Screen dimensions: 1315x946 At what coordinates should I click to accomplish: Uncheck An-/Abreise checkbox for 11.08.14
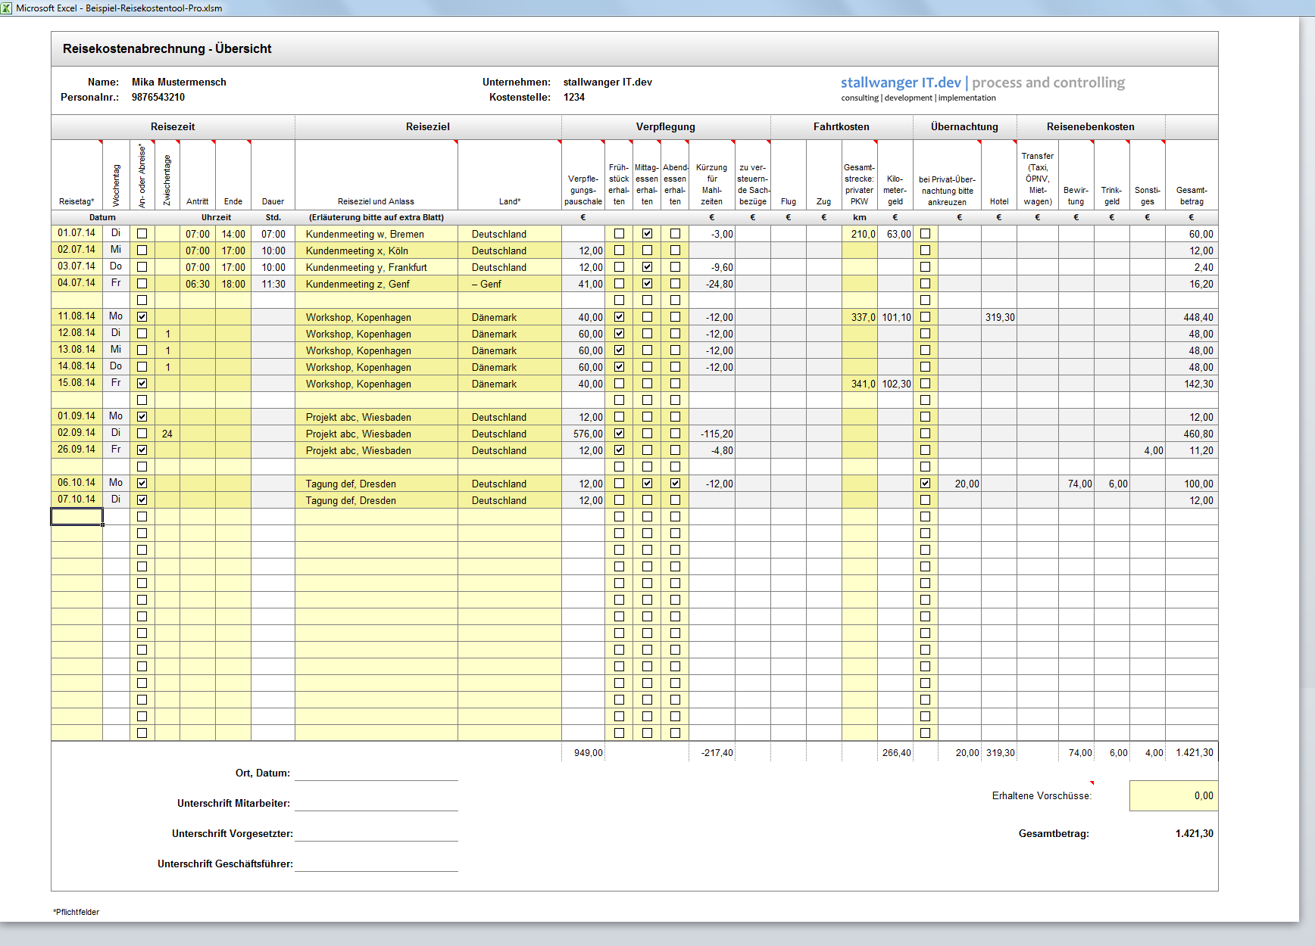tap(142, 317)
